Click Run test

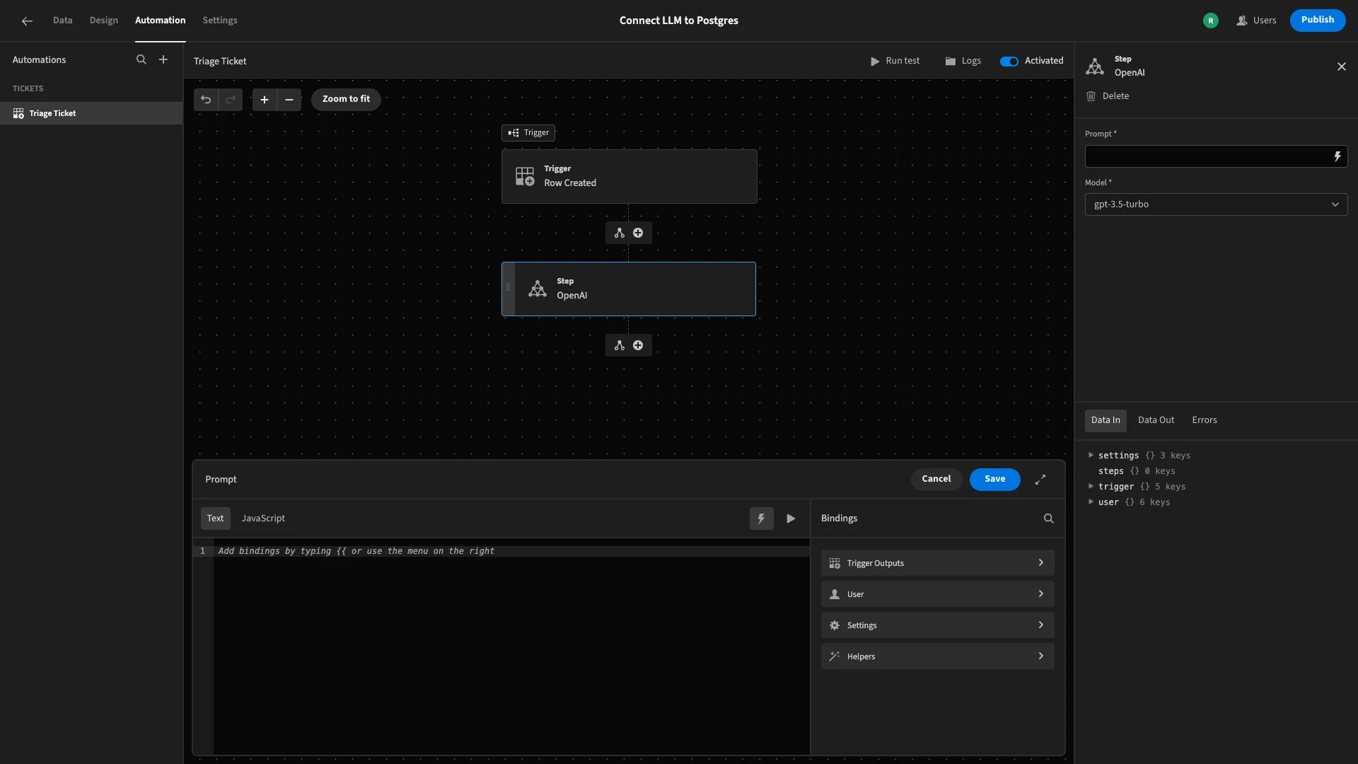pos(895,61)
